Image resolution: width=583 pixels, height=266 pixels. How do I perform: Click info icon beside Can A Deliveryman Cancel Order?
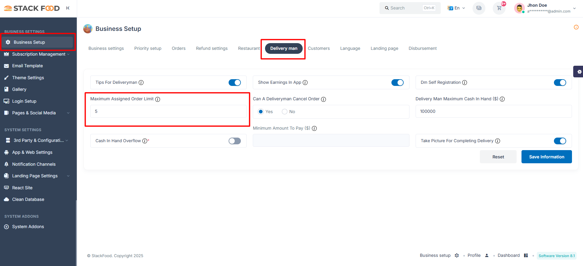click(x=323, y=99)
